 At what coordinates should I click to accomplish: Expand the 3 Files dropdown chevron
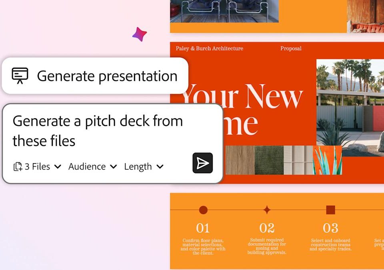click(x=58, y=167)
